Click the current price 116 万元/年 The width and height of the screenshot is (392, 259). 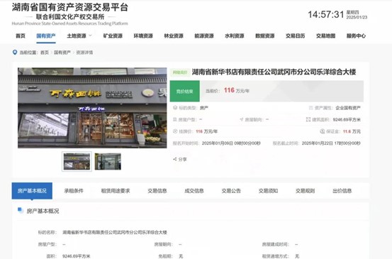(237, 90)
